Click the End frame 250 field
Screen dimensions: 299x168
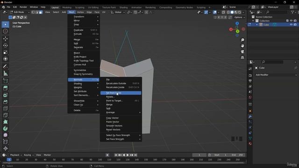[x=237, y=155]
